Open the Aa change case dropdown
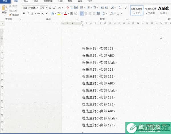171x134 pixels. click(x=60, y=8)
